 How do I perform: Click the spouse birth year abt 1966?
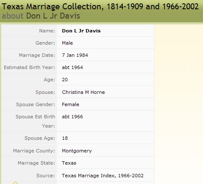tap(72, 117)
